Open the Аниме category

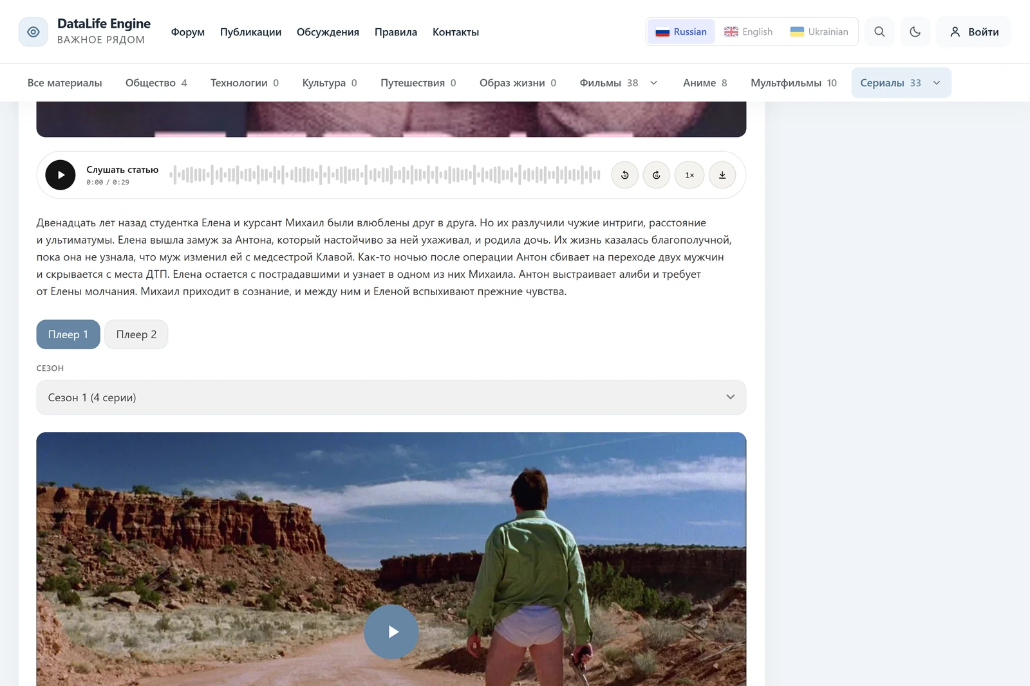pyautogui.click(x=705, y=83)
